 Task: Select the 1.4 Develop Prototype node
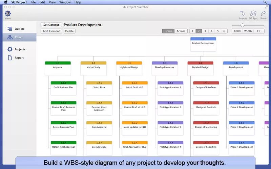(x=165, y=69)
